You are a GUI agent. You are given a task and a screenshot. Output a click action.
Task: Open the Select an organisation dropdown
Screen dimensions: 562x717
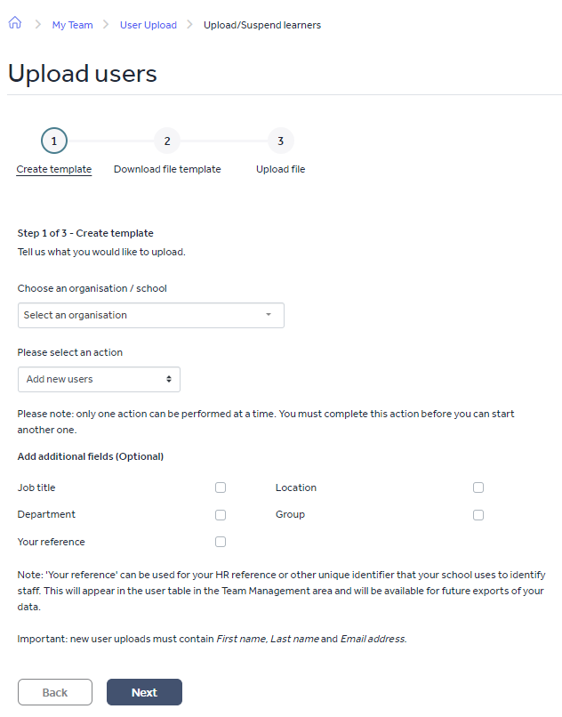click(x=151, y=315)
